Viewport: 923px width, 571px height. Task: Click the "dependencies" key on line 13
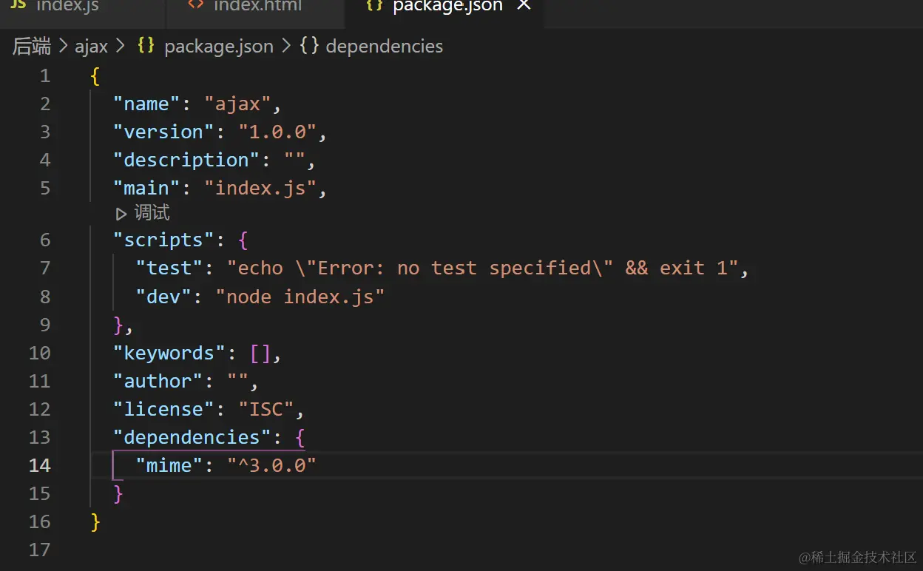(x=192, y=438)
